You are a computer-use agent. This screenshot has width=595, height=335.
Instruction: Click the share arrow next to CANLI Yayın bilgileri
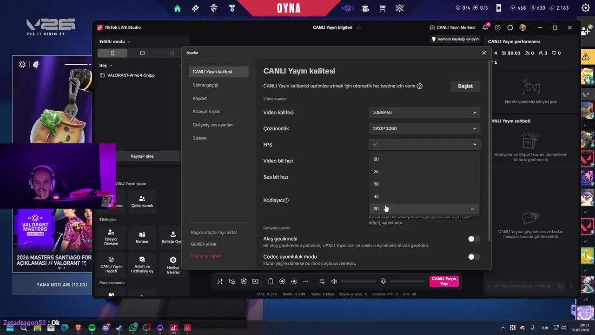click(x=358, y=27)
